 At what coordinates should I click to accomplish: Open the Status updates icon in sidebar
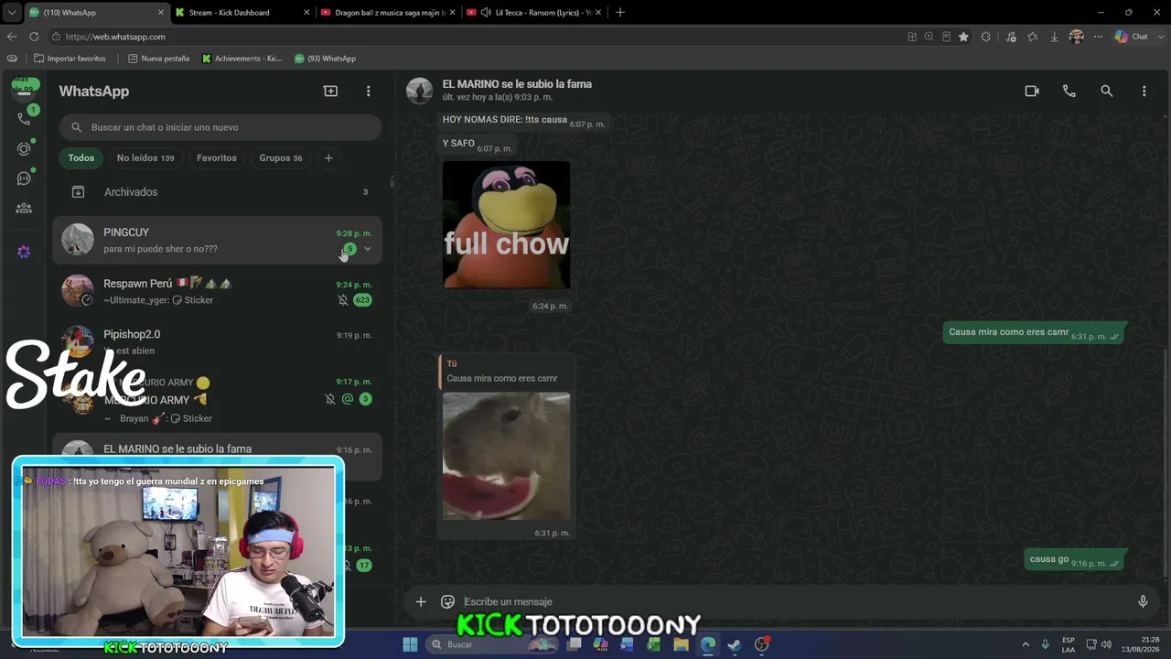(24, 149)
